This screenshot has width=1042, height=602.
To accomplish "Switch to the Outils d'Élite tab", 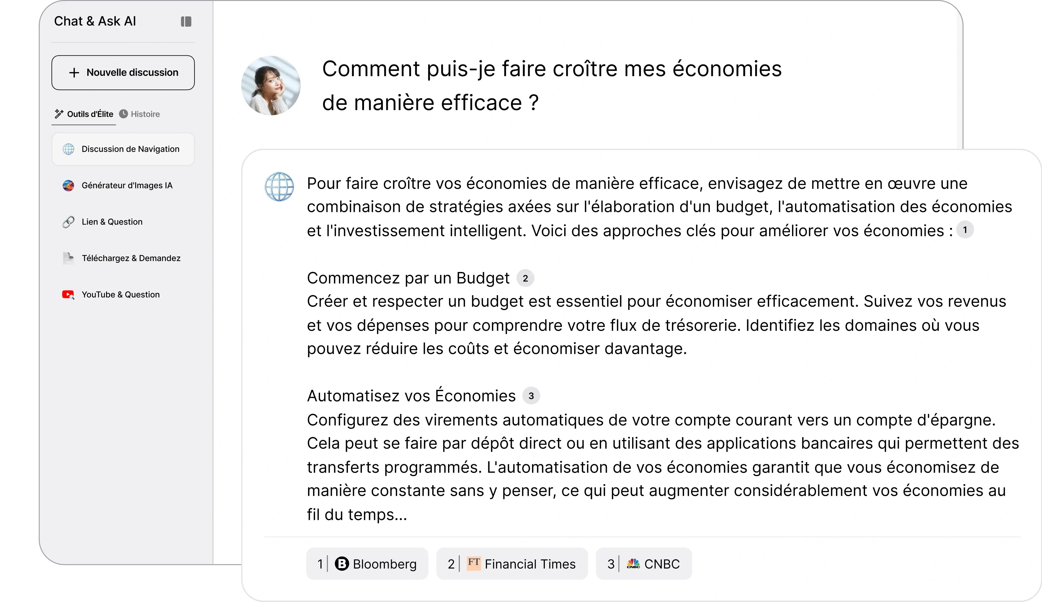I will click(x=84, y=114).
